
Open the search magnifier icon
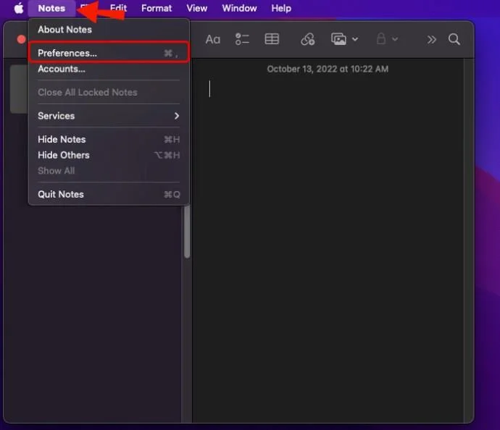tap(454, 39)
